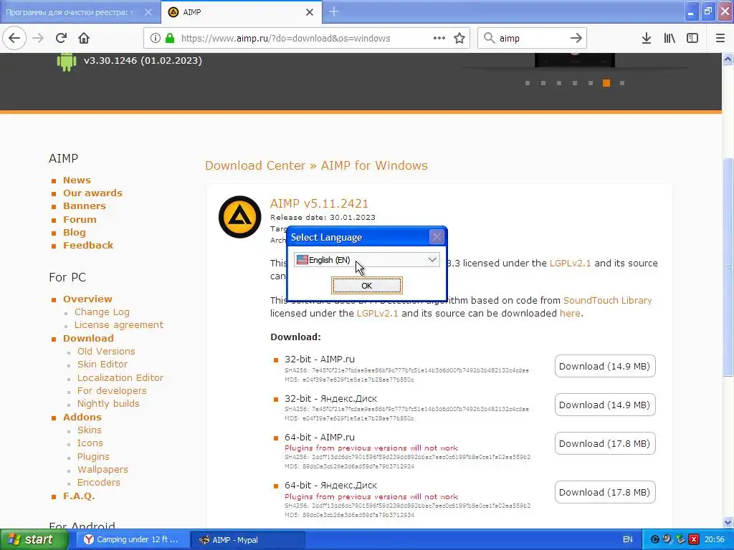
Task: Open page actions three-dot menu
Action: (439, 38)
